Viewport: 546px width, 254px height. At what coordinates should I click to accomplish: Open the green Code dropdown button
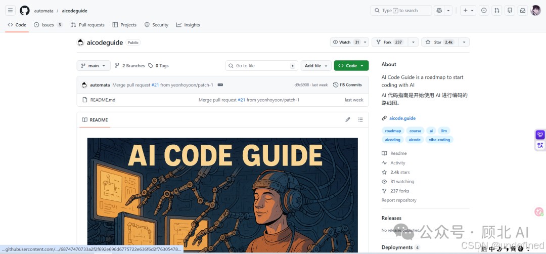[351, 65]
